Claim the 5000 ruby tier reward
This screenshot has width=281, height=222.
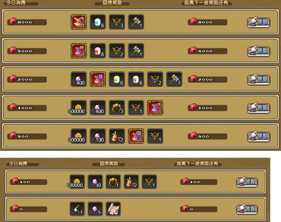259,51
